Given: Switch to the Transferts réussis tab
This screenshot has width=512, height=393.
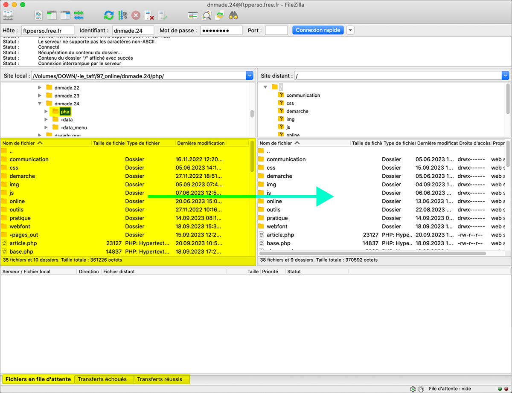Looking at the screenshot, I should (x=160, y=379).
